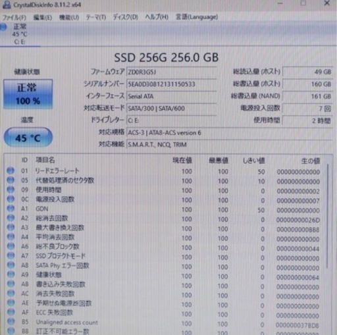Click the SSD 256G 256.0 GB title
This screenshot has height=335, width=337.
point(167,58)
